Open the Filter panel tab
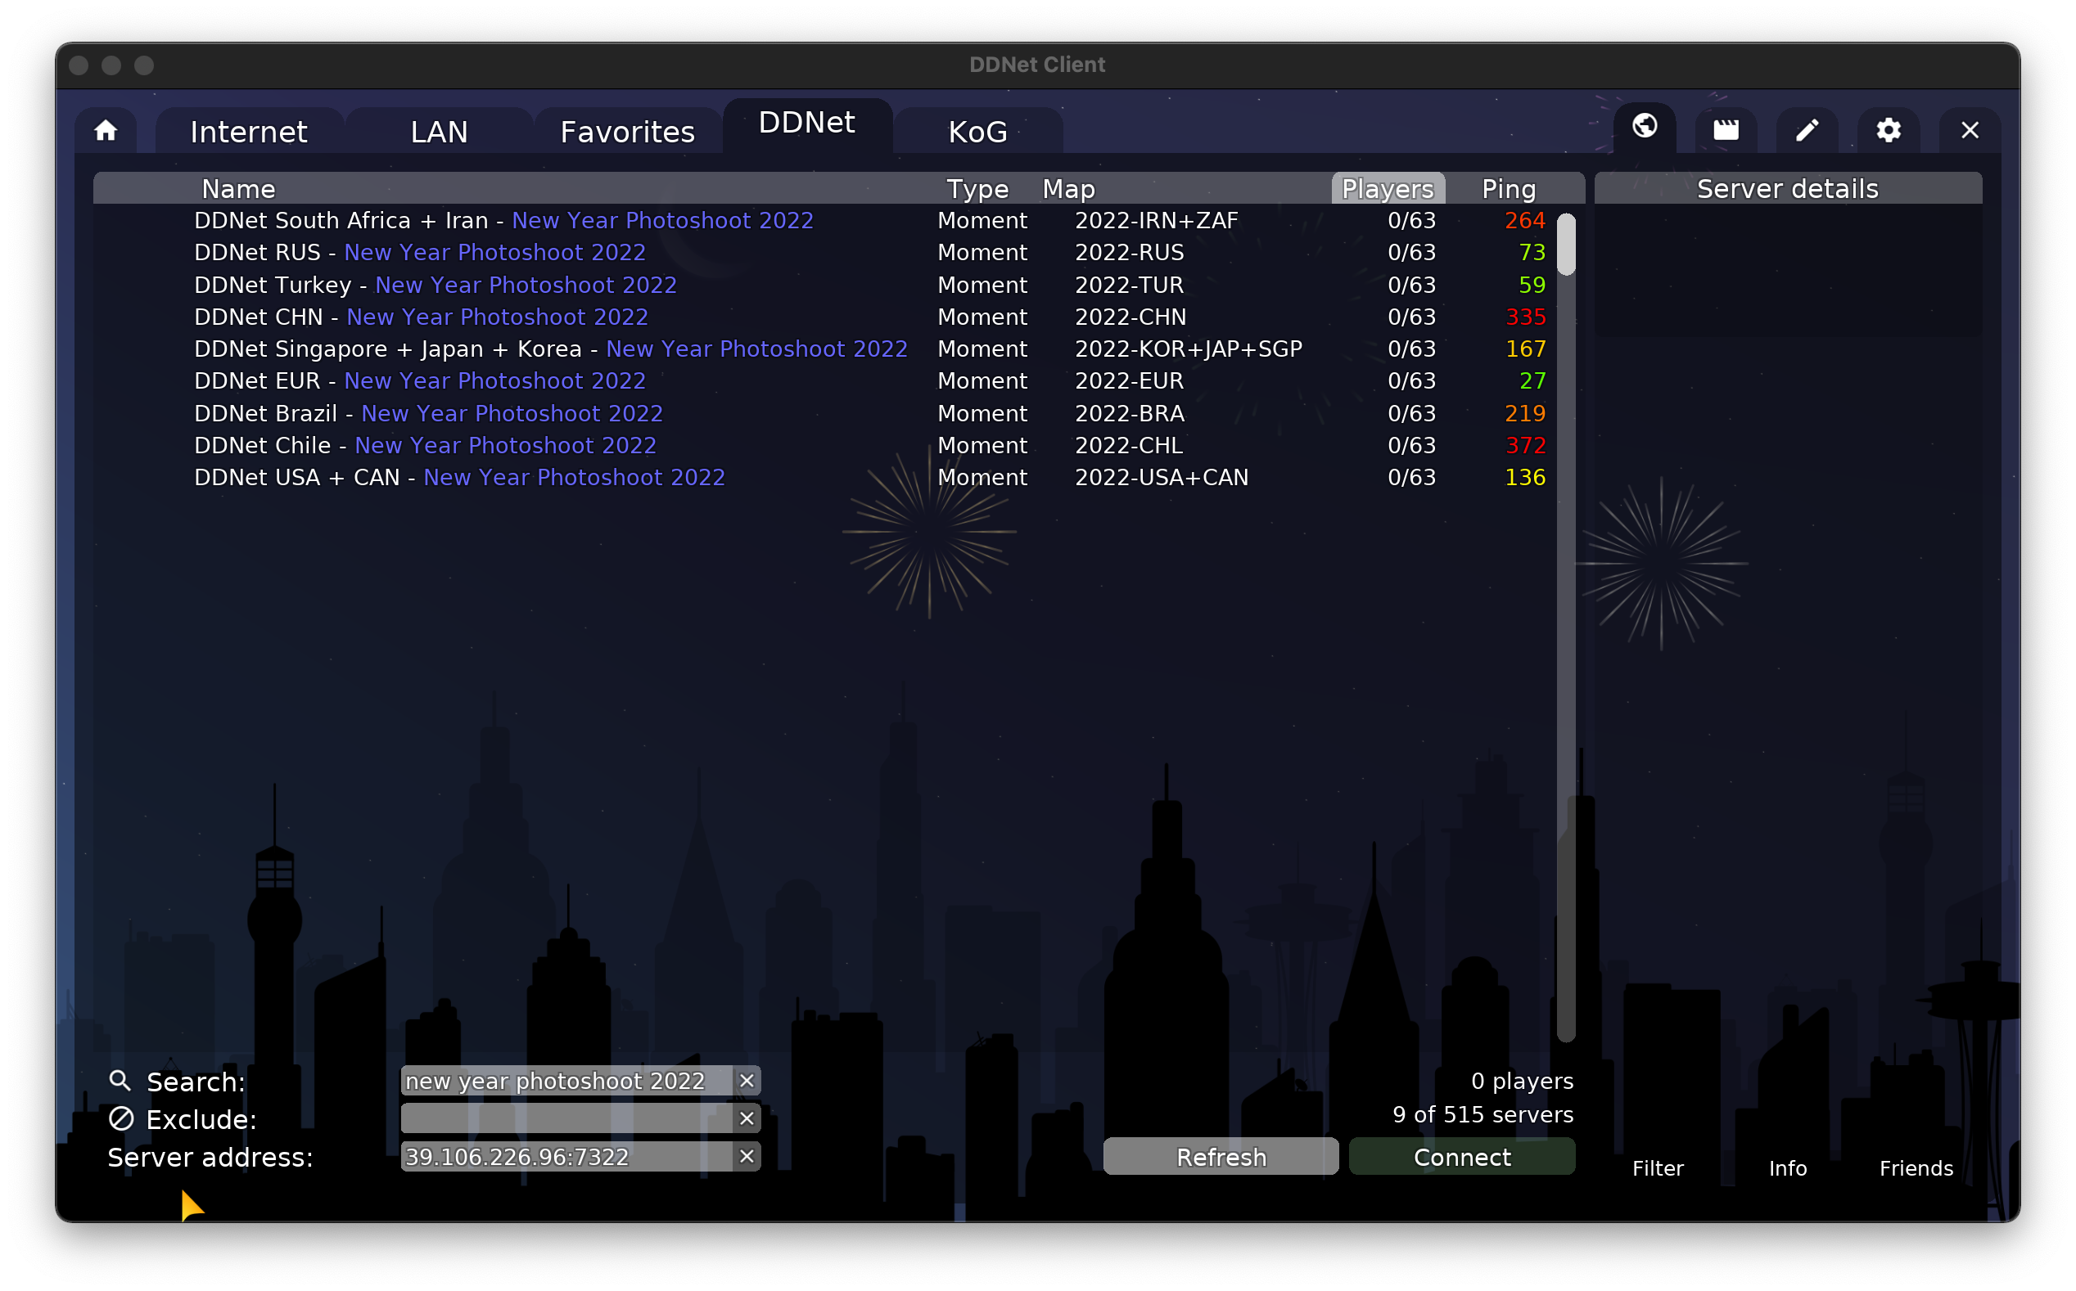 pos(1658,1168)
